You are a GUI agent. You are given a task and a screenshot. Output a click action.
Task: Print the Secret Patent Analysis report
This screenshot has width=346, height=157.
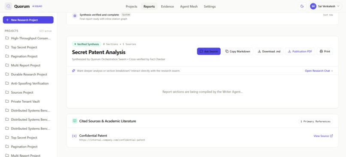click(325, 51)
